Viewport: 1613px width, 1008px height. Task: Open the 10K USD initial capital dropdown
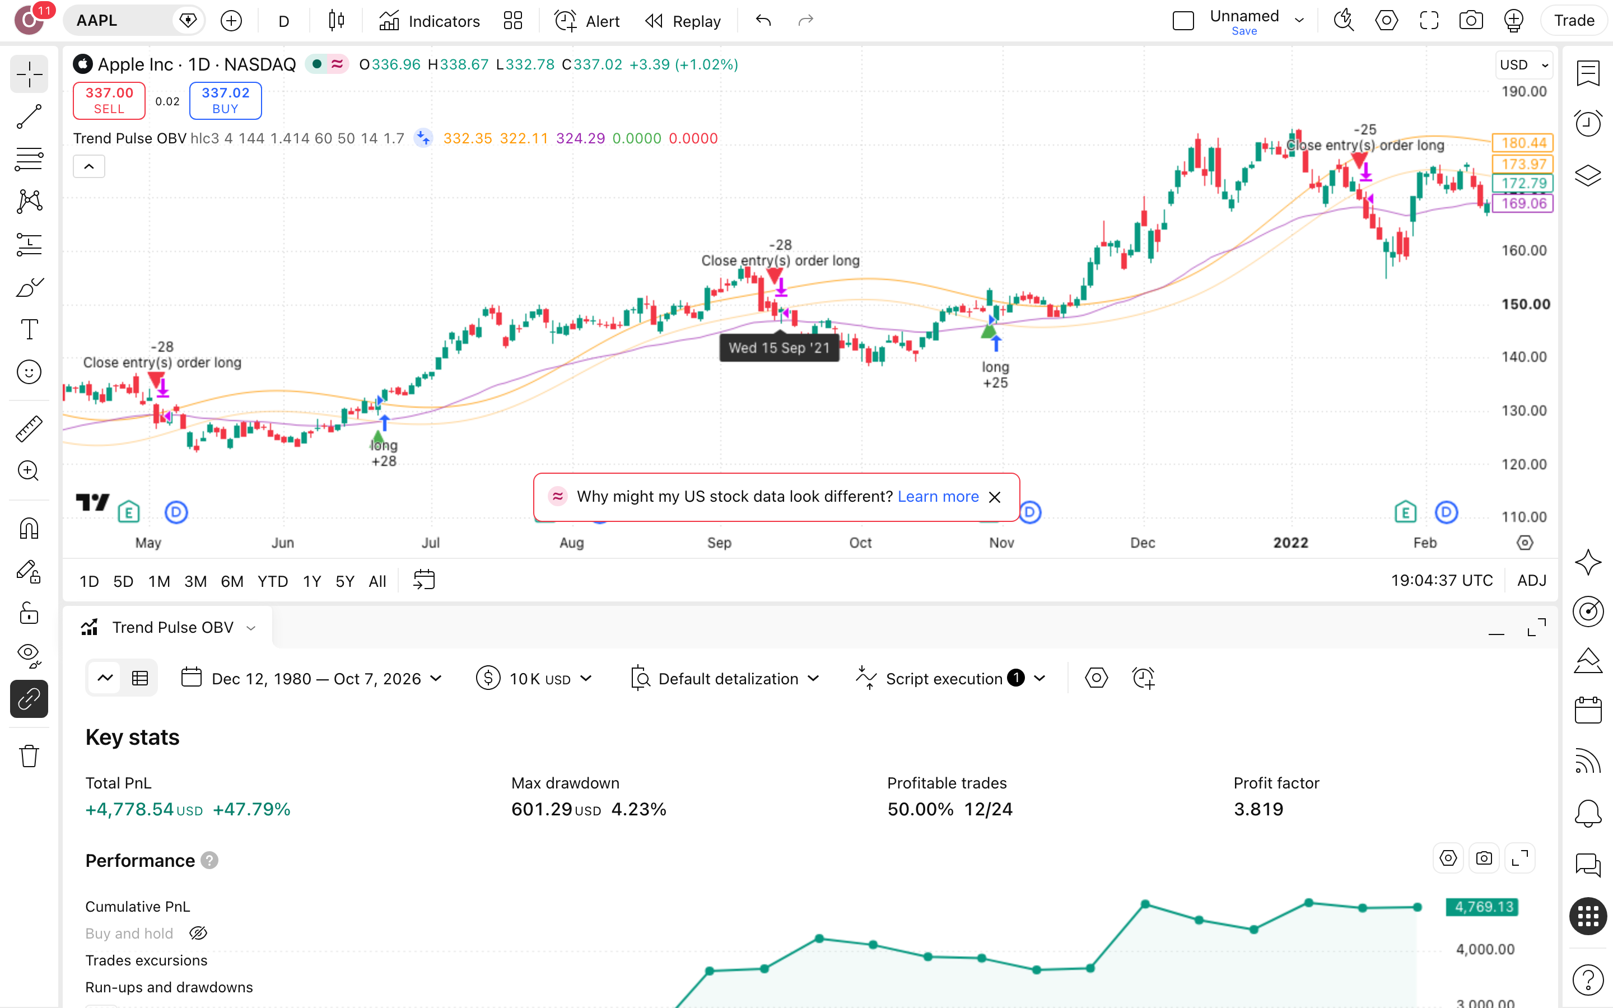(x=534, y=679)
